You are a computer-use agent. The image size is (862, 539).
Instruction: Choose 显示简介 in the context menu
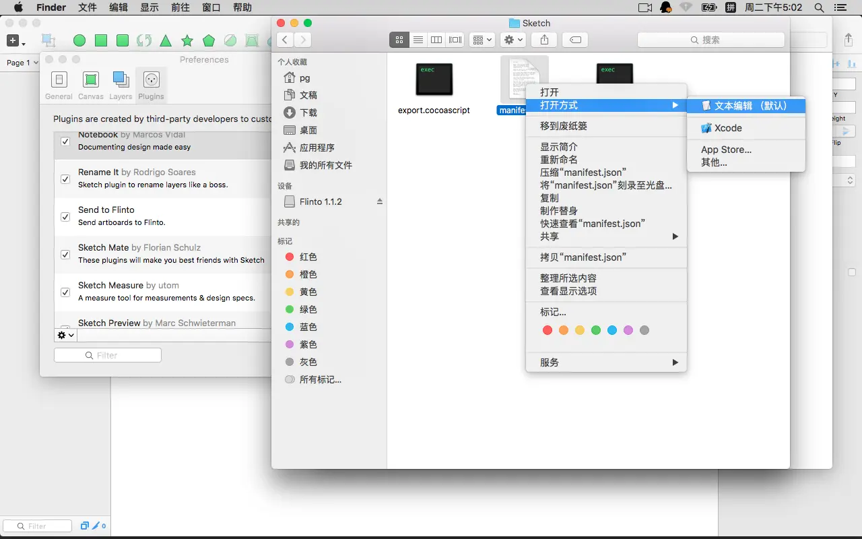pos(605,147)
